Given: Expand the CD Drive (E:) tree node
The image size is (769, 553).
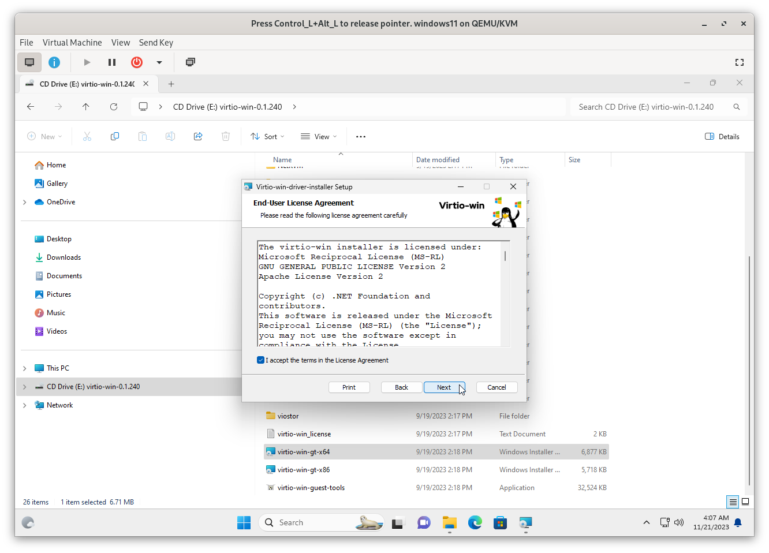Looking at the screenshot, I should click(x=25, y=387).
